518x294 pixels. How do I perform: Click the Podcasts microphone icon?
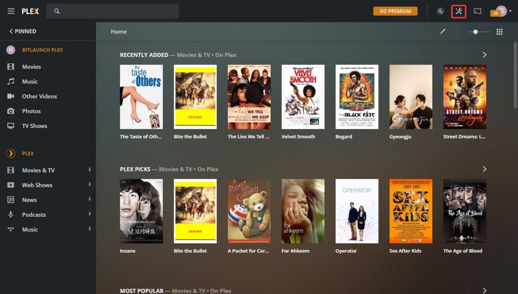11,214
